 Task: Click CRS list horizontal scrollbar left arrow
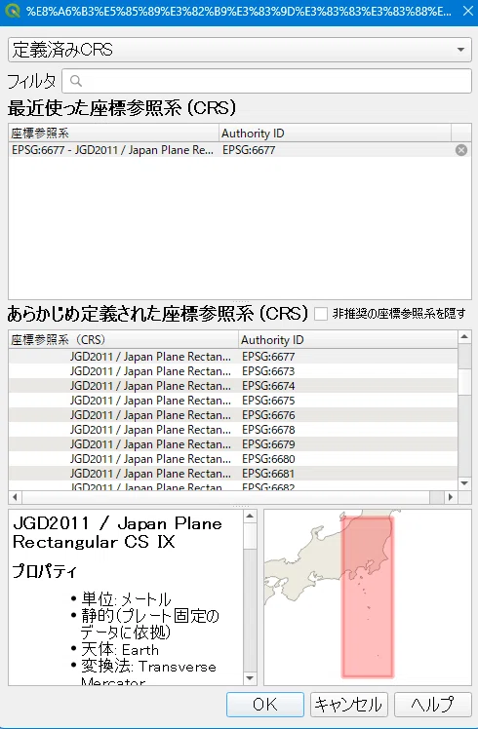(x=15, y=497)
